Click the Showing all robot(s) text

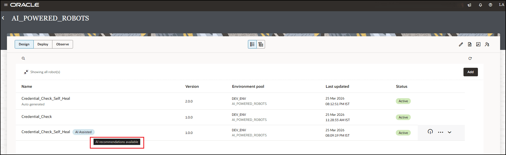coord(45,72)
